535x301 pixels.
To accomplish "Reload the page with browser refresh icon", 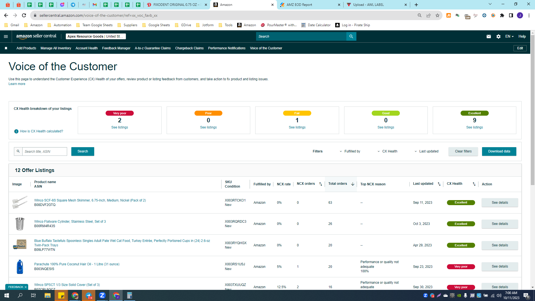I will [x=24, y=15].
